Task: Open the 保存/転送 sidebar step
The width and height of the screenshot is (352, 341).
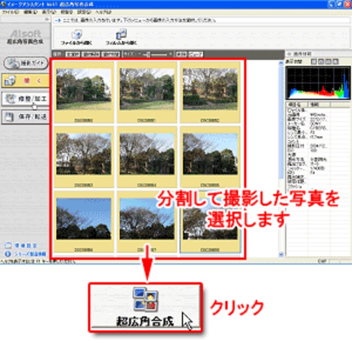Action: [25, 117]
